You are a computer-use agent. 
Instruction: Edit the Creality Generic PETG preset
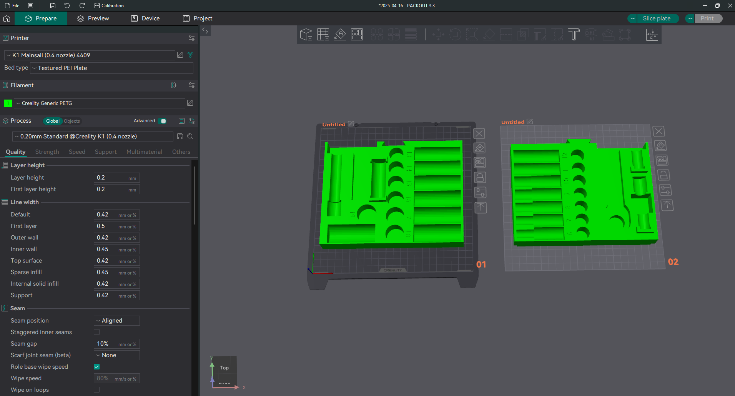click(190, 103)
